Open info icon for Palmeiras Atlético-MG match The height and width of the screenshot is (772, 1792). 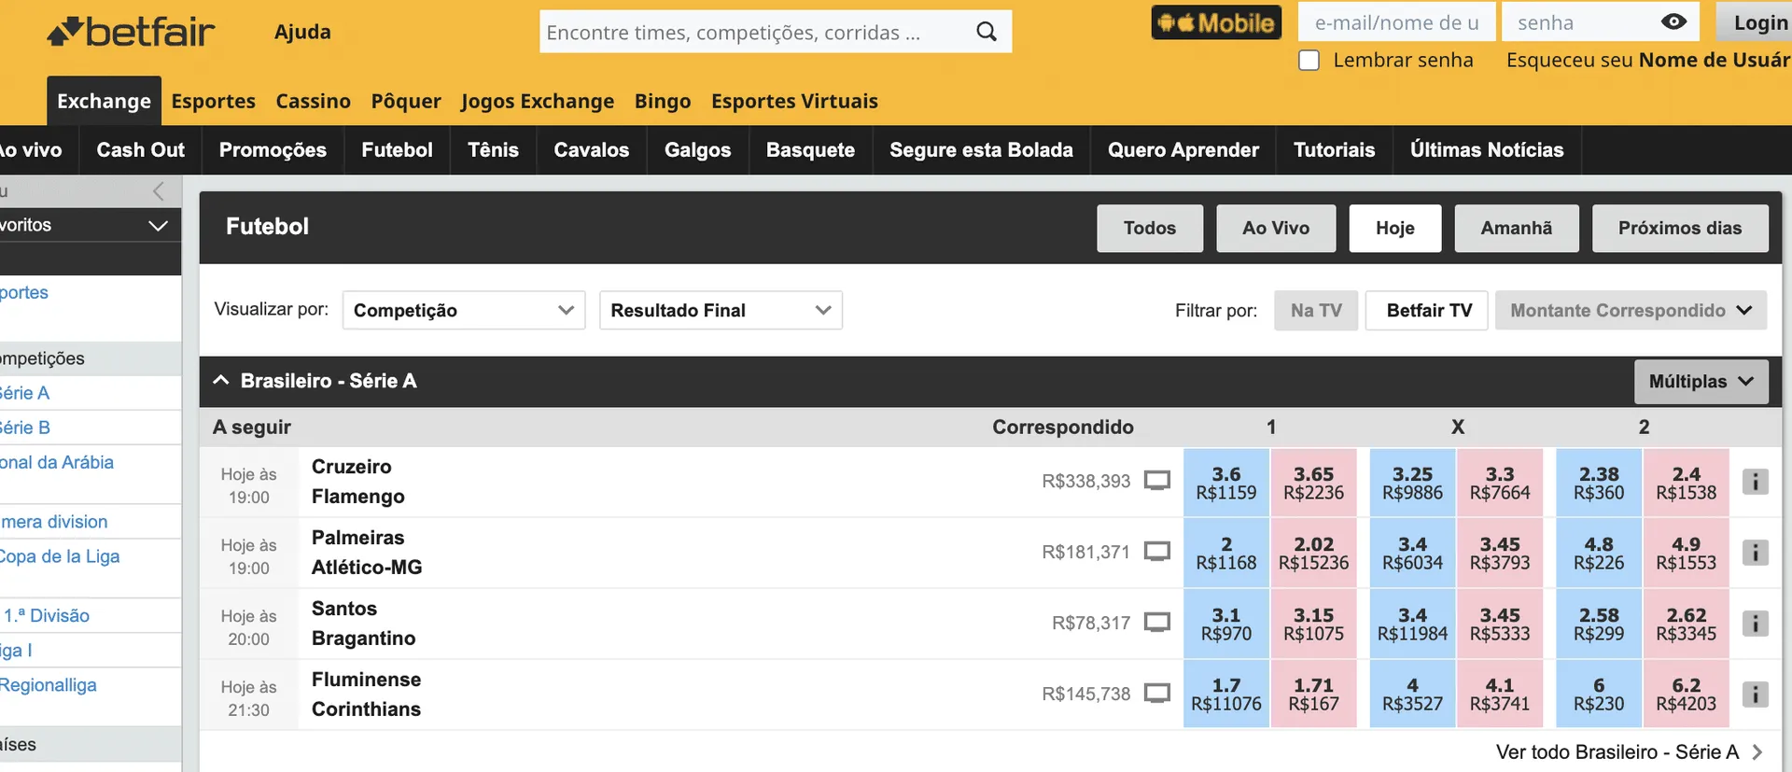[x=1755, y=553]
